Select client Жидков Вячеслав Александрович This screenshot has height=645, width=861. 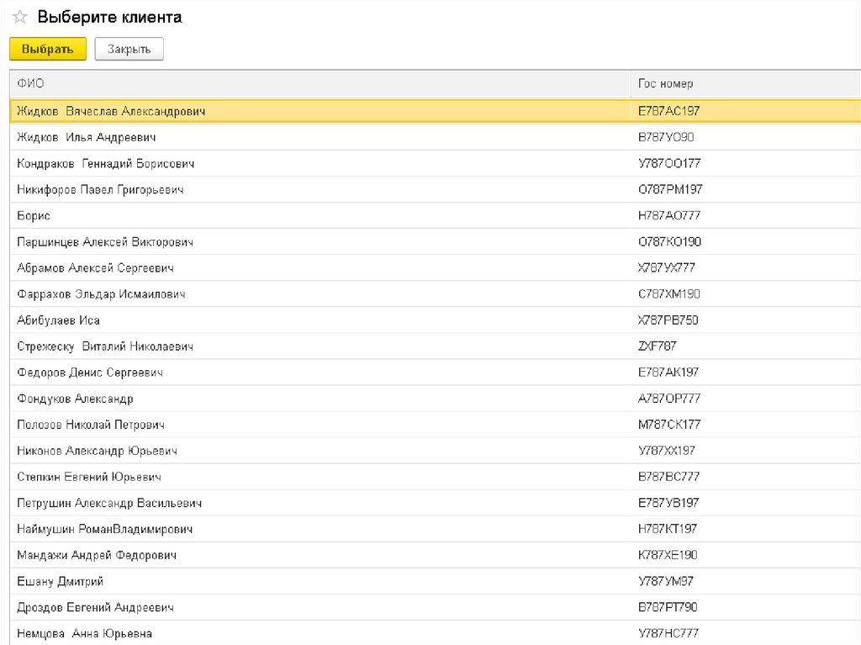click(111, 111)
